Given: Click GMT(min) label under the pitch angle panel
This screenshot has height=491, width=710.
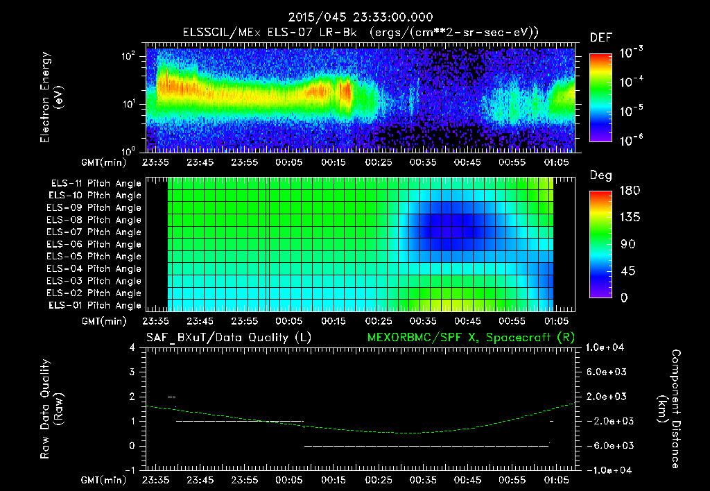Looking at the screenshot, I should tap(104, 322).
